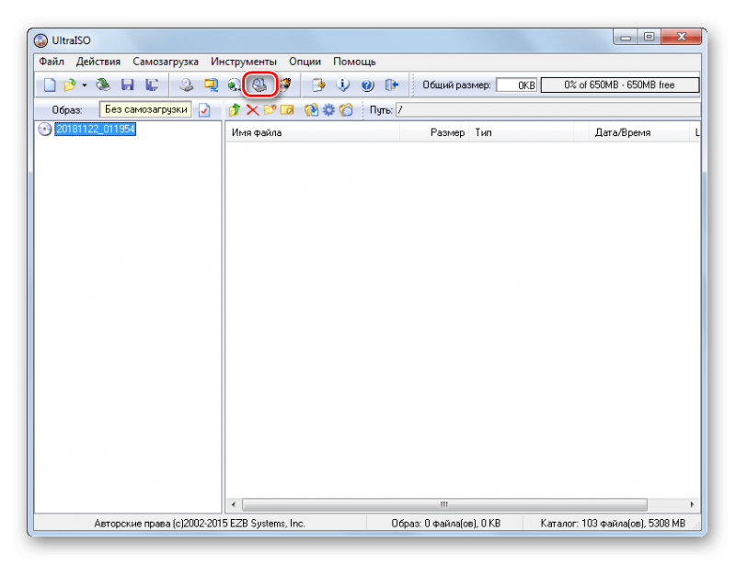The image size is (736, 565).
Task: Click the Каталог: 103 файла(ов) status text
Action: (x=613, y=524)
